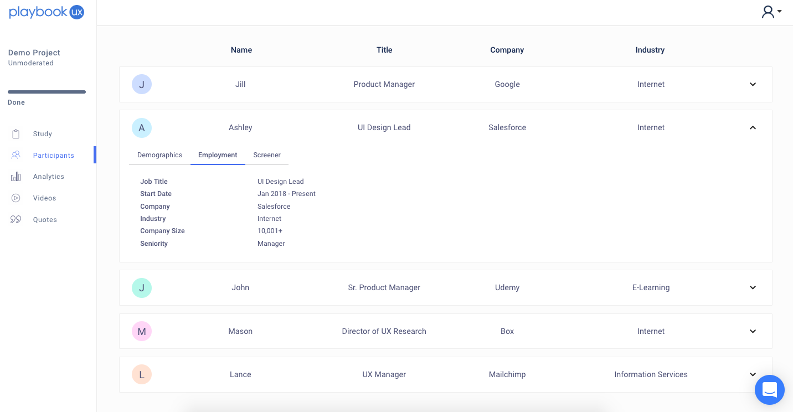This screenshot has width=793, height=412.
Task: Click the Box company cell
Action: tap(507, 331)
